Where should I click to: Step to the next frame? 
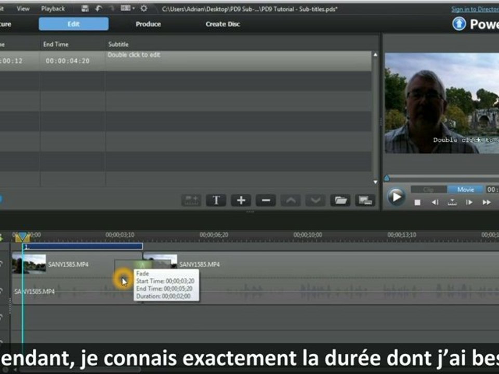[469, 202]
